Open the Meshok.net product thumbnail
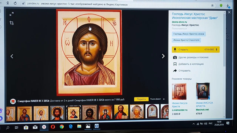Viewport: 237px width, 133px height. pos(203,91)
